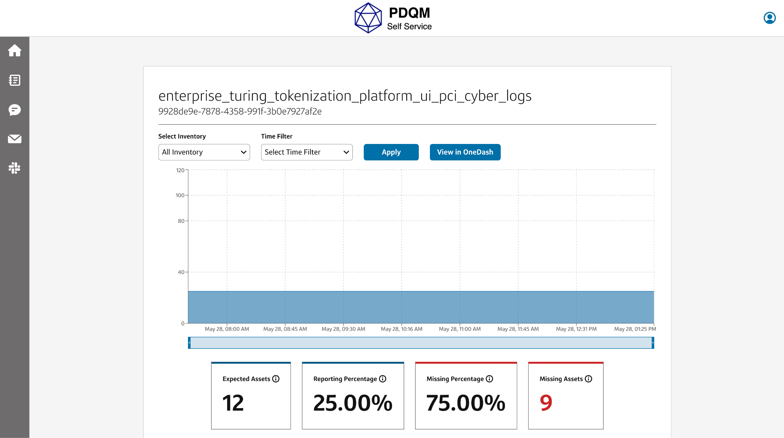Show info tooltip for Missing Percentage
Viewport: 784px width, 438px height.
[x=490, y=379]
